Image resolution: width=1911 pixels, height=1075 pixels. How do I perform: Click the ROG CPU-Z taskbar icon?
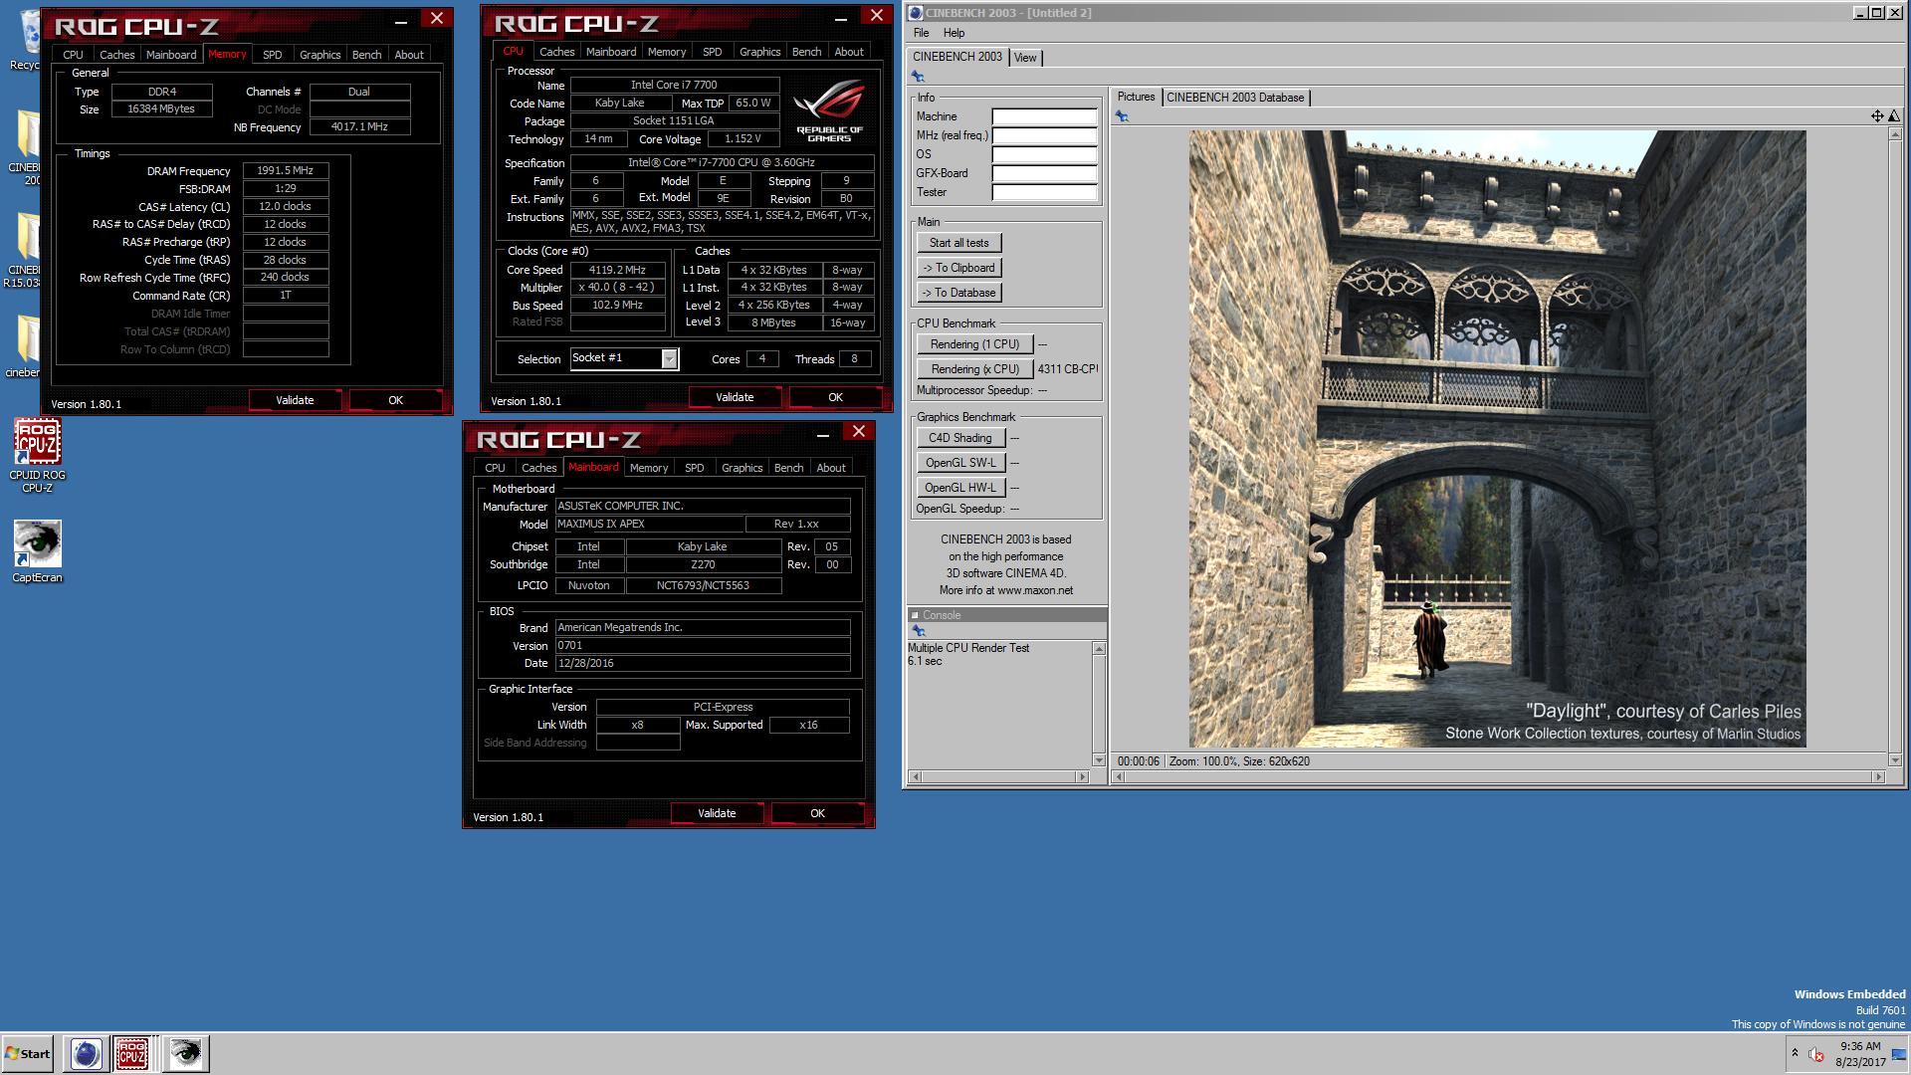[131, 1053]
